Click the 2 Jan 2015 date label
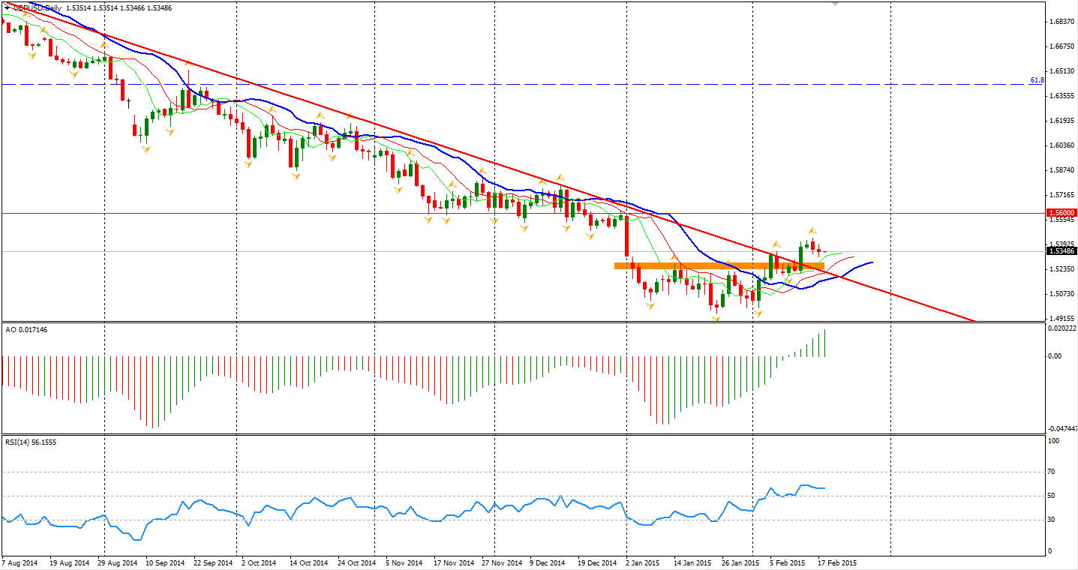 click(644, 562)
